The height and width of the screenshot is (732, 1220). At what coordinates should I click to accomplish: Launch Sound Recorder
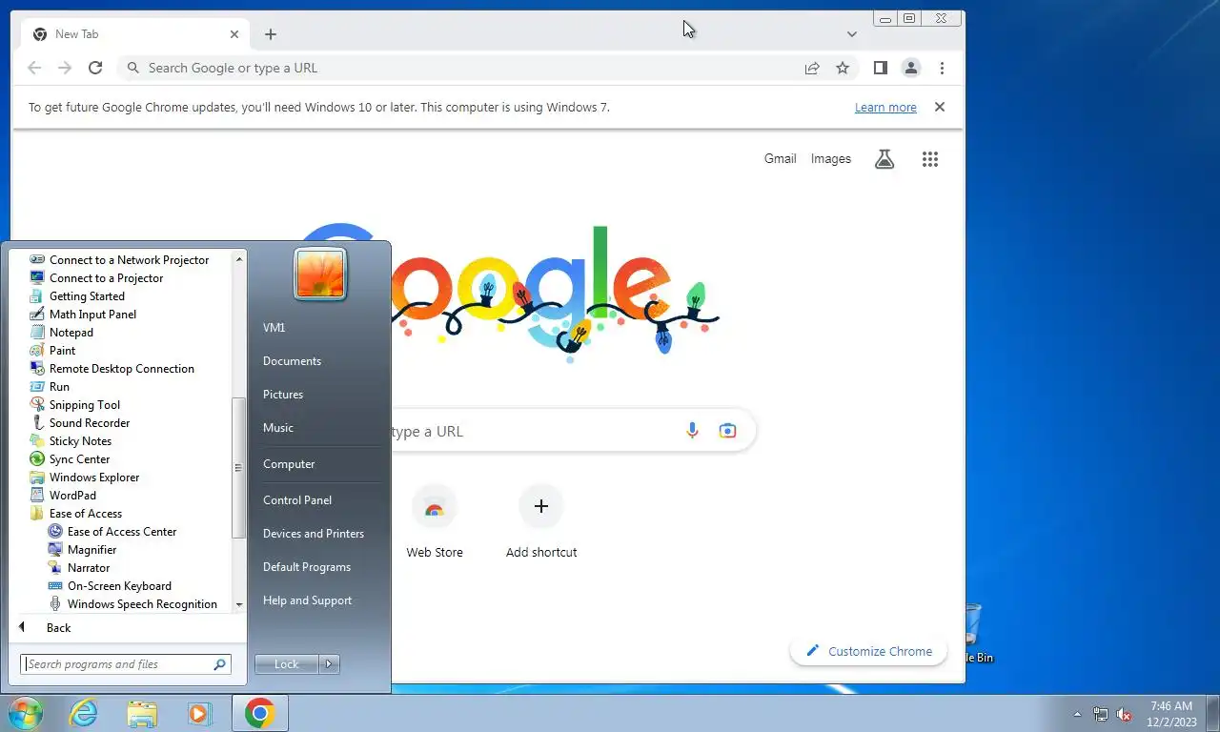coord(90,423)
